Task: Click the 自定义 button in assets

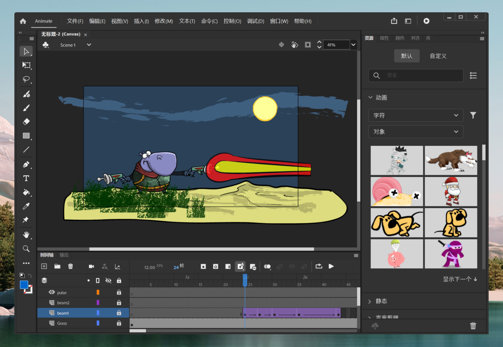Action: point(438,56)
